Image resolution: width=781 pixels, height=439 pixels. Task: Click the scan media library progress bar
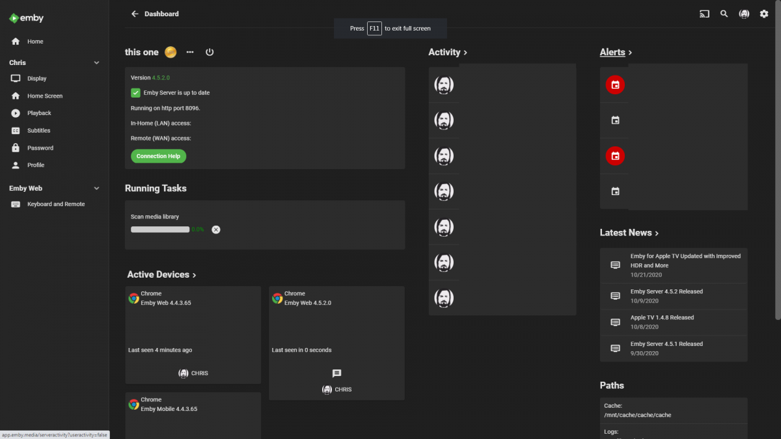pyautogui.click(x=160, y=230)
